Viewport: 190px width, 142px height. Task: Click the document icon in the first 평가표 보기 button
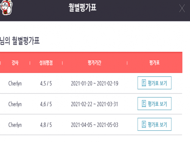point(144,83)
